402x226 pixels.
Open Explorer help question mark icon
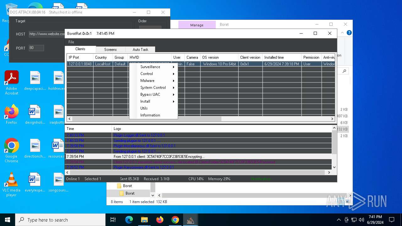pyautogui.click(x=349, y=33)
